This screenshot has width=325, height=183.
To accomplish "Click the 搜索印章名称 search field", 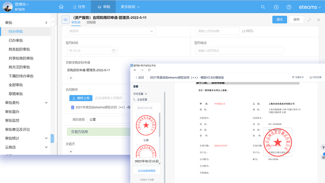I will point(147,108).
